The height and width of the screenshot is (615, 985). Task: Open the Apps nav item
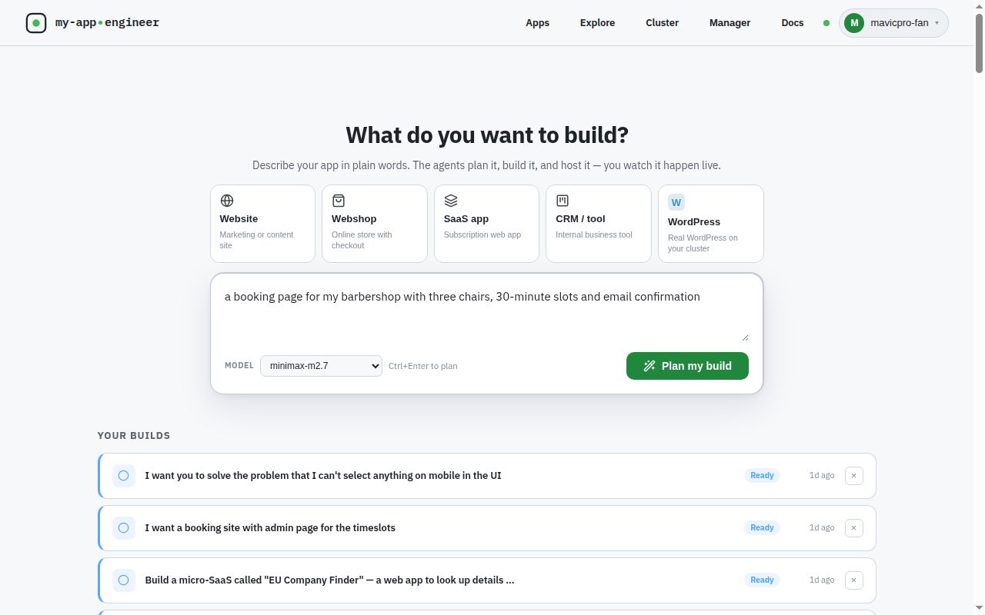(537, 23)
